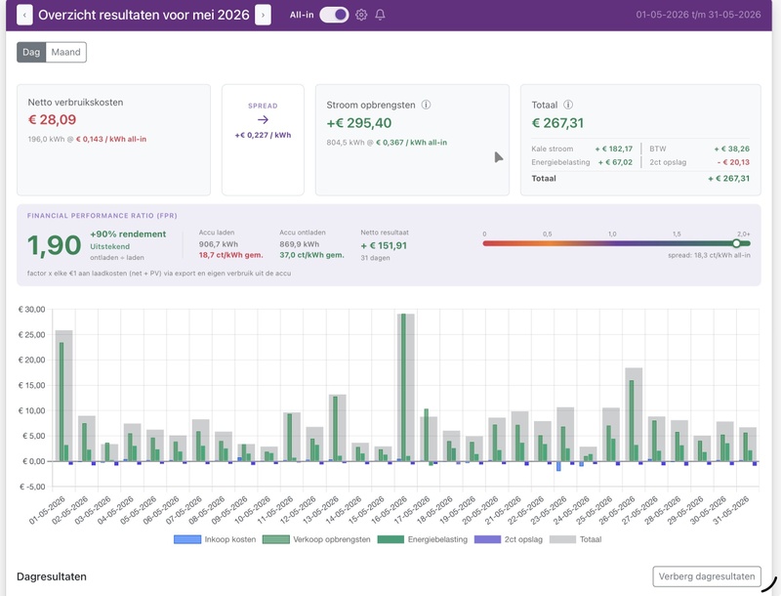Click Verberg dagresultaten button
781x596 pixels.
(x=707, y=576)
